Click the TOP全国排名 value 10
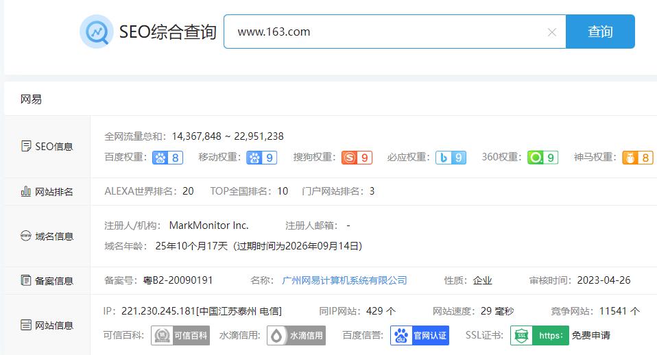Image resolution: width=657 pixels, height=355 pixels. click(x=283, y=191)
